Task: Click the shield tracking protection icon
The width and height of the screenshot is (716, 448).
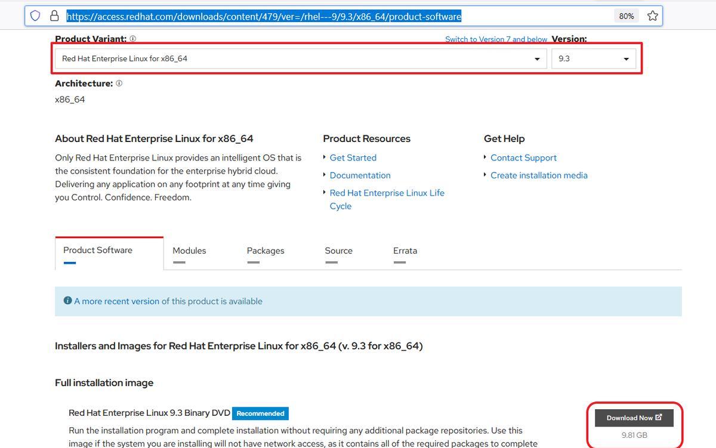Action: point(35,16)
